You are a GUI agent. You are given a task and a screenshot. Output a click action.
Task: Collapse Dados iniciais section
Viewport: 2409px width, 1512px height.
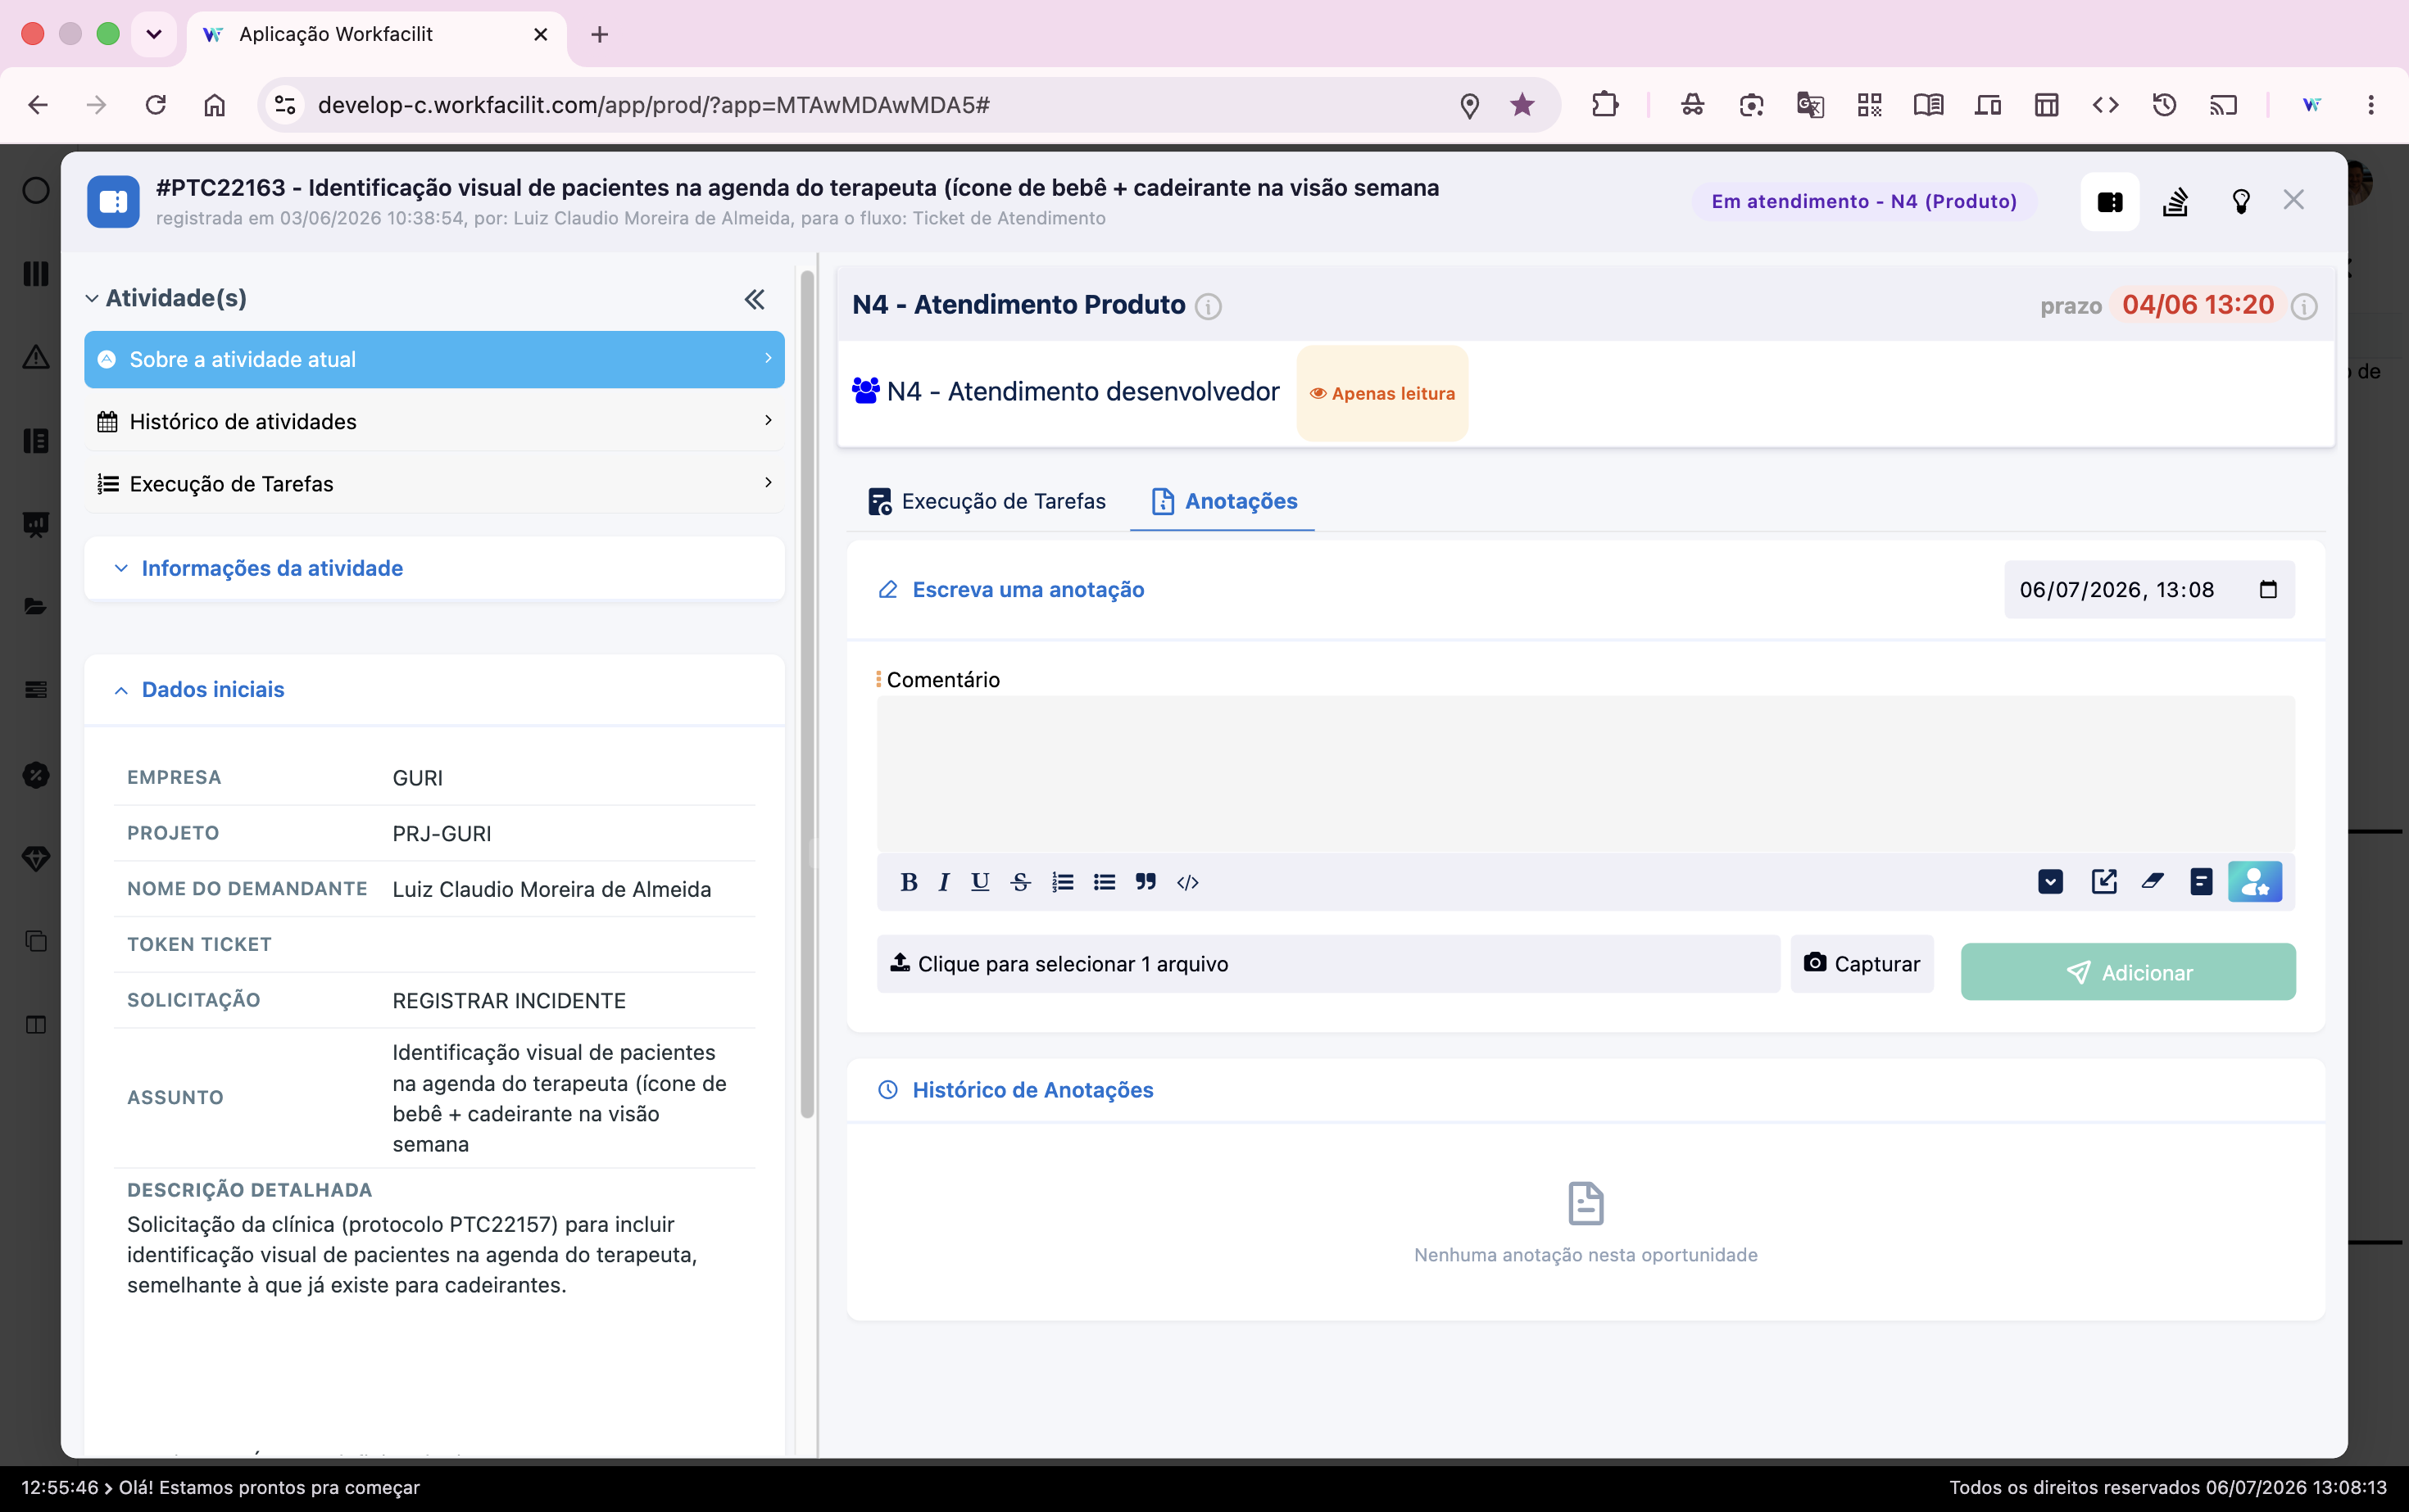(x=434, y=690)
